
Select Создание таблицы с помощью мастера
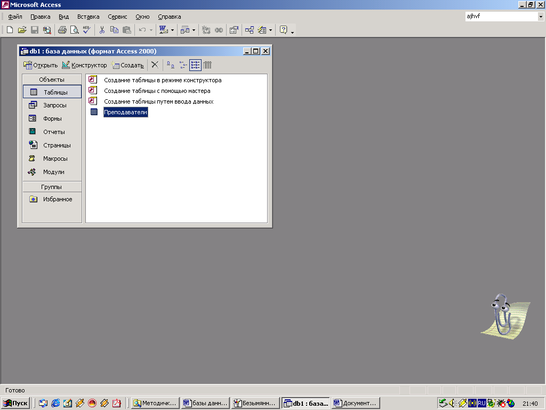157,91
